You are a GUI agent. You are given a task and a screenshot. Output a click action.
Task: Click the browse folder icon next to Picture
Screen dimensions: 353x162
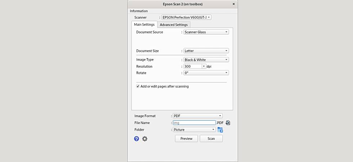(220, 130)
